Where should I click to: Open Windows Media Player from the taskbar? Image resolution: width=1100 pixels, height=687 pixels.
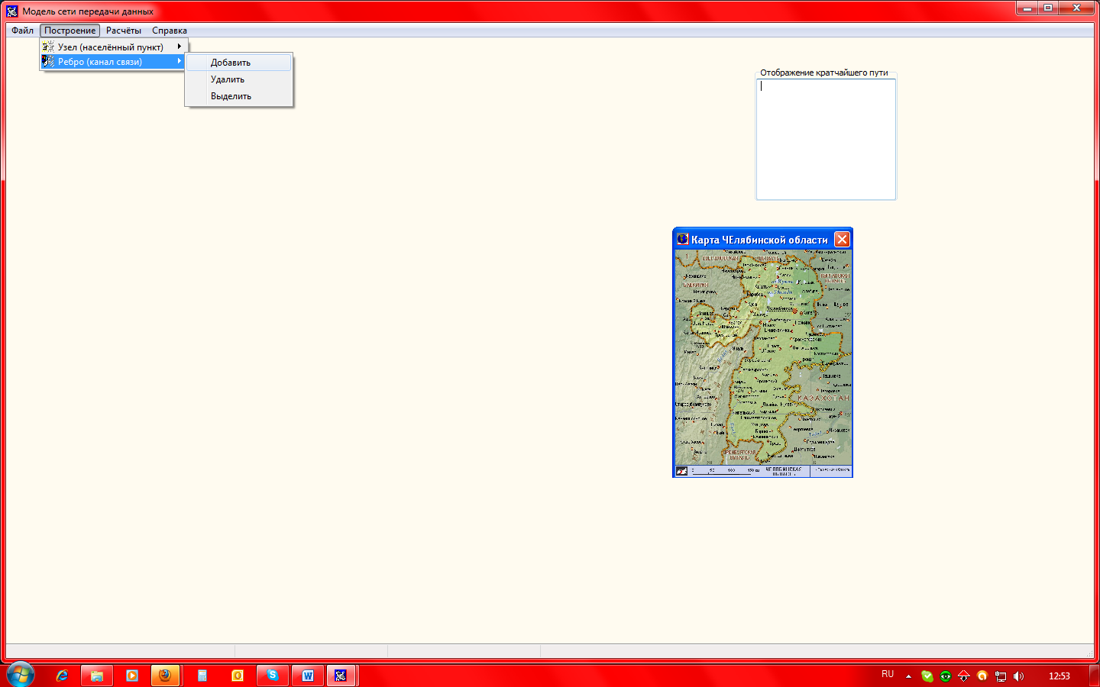coord(132,676)
